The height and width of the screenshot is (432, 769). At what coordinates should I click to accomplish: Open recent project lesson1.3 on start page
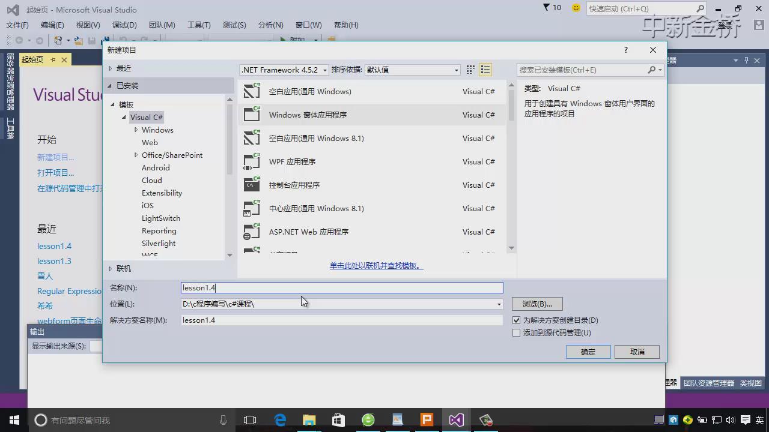click(x=54, y=261)
